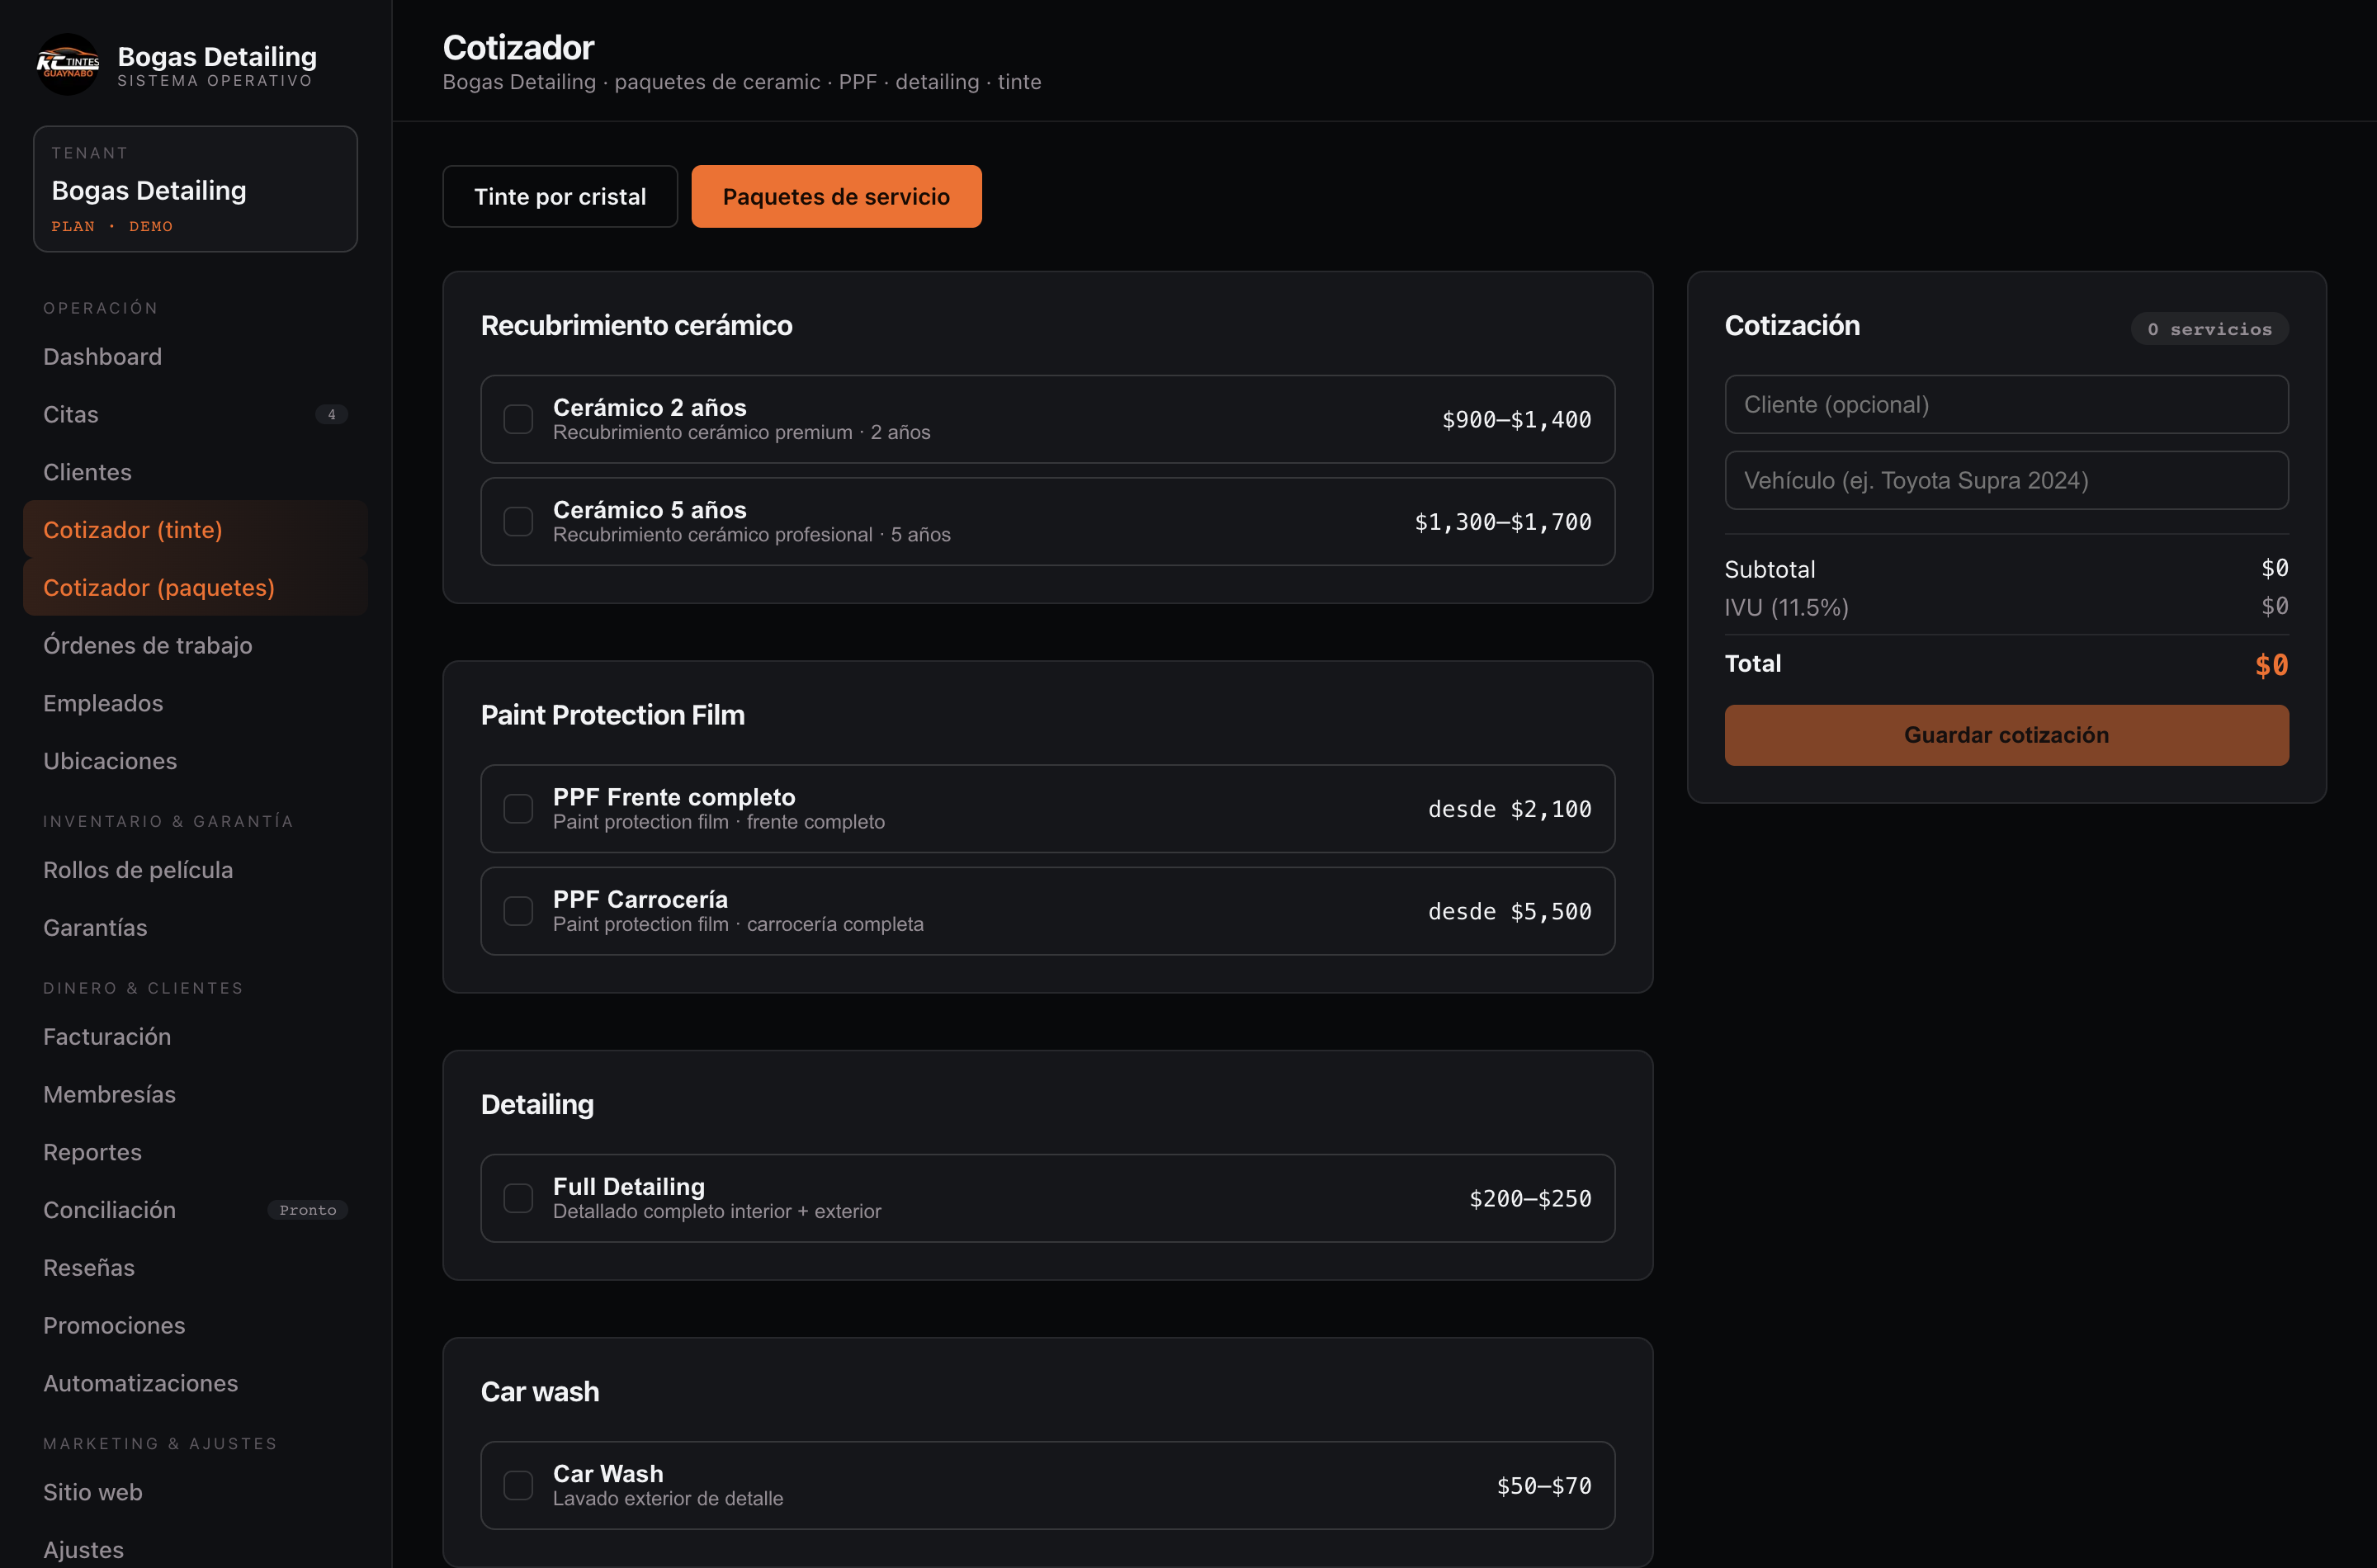
Task: Open Dashboard in the sidebar
Action: 195,357
